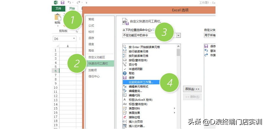Click the commands list scrollbar thumb
Screen dimensions: 266x129
(179, 52)
